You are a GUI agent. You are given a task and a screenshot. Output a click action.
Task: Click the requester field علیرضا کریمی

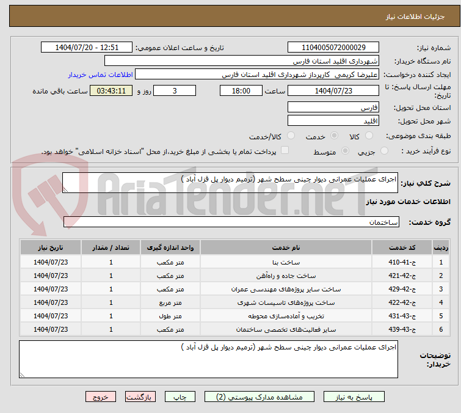click(x=257, y=75)
